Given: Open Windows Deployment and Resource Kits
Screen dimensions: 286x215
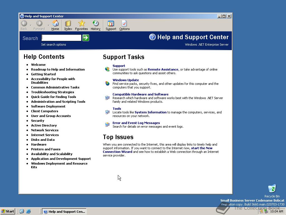Looking at the screenshot, I should [x=59, y=165].
